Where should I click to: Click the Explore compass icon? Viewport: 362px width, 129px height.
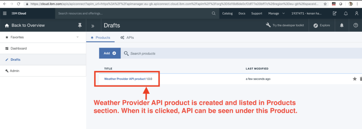coord(316,25)
